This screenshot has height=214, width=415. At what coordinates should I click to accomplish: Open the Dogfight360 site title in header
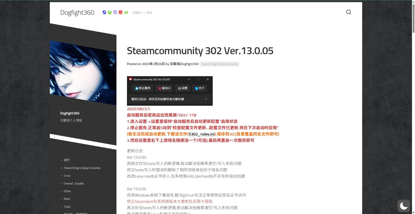[x=77, y=12]
